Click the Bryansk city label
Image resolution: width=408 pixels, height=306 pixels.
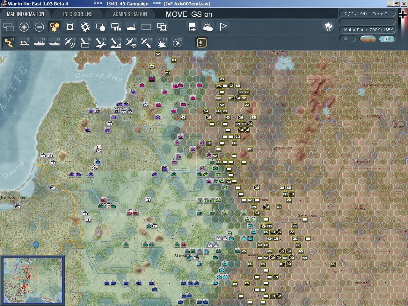(x=361, y=283)
